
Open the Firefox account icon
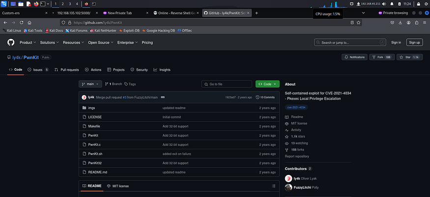coord(408,23)
